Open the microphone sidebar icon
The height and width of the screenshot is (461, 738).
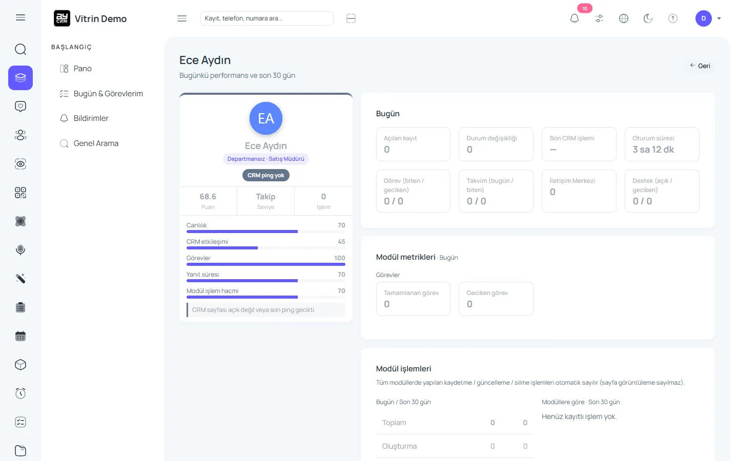coord(20,250)
